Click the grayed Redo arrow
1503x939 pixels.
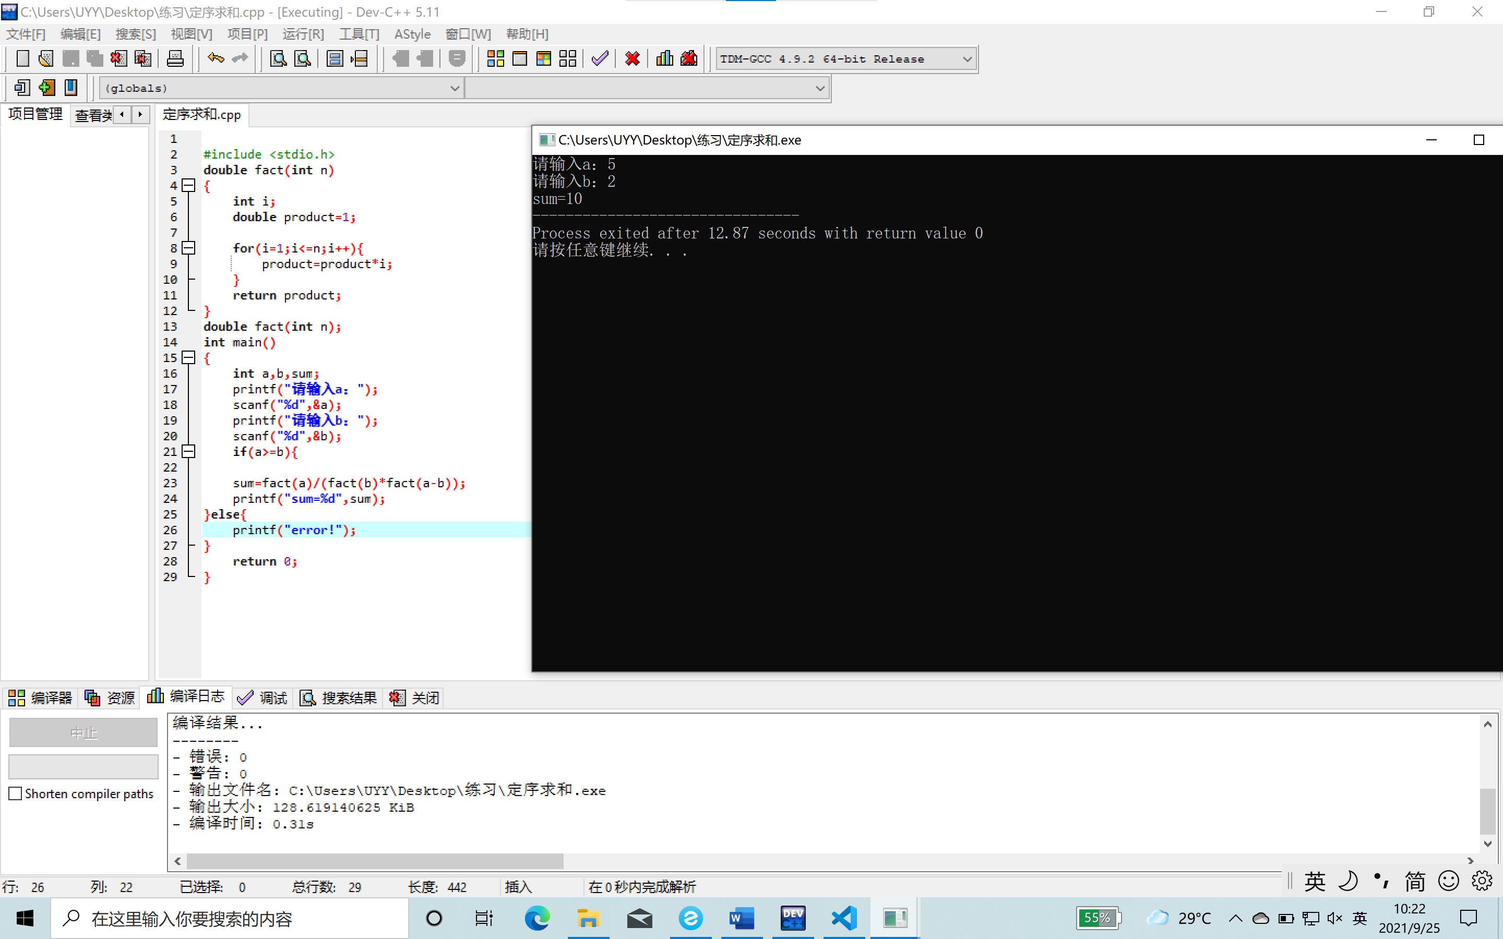[240, 59]
